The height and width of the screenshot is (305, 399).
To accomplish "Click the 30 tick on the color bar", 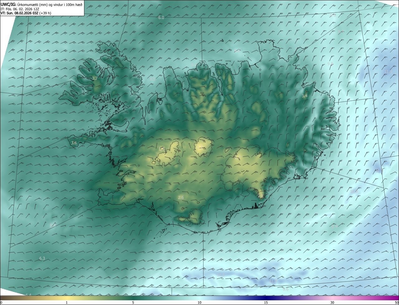I will click(332, 303).
